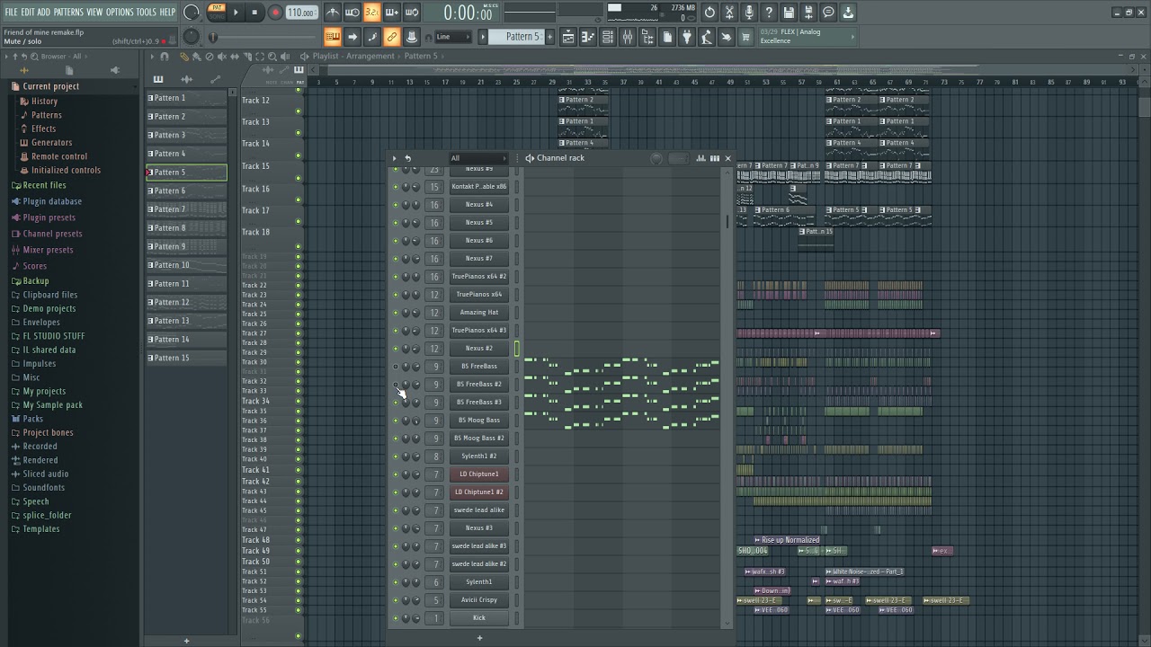Open the Channel rack toolbar icon
Screen dimensions: 1151x647
(608, 37)
